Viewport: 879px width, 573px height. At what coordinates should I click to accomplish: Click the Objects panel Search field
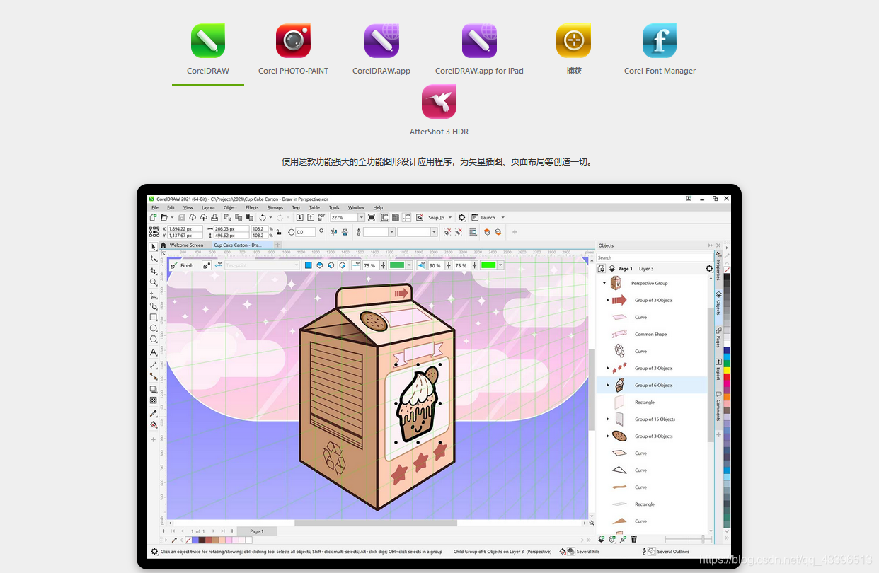tap(655, 257)
